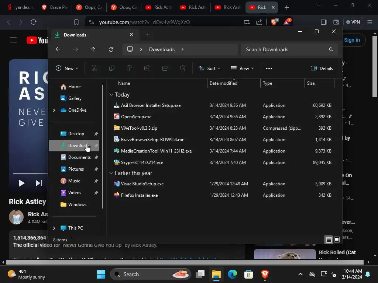Open the See more ellipsis menu
The image size is (378, 283).
(x=269, y=68)
